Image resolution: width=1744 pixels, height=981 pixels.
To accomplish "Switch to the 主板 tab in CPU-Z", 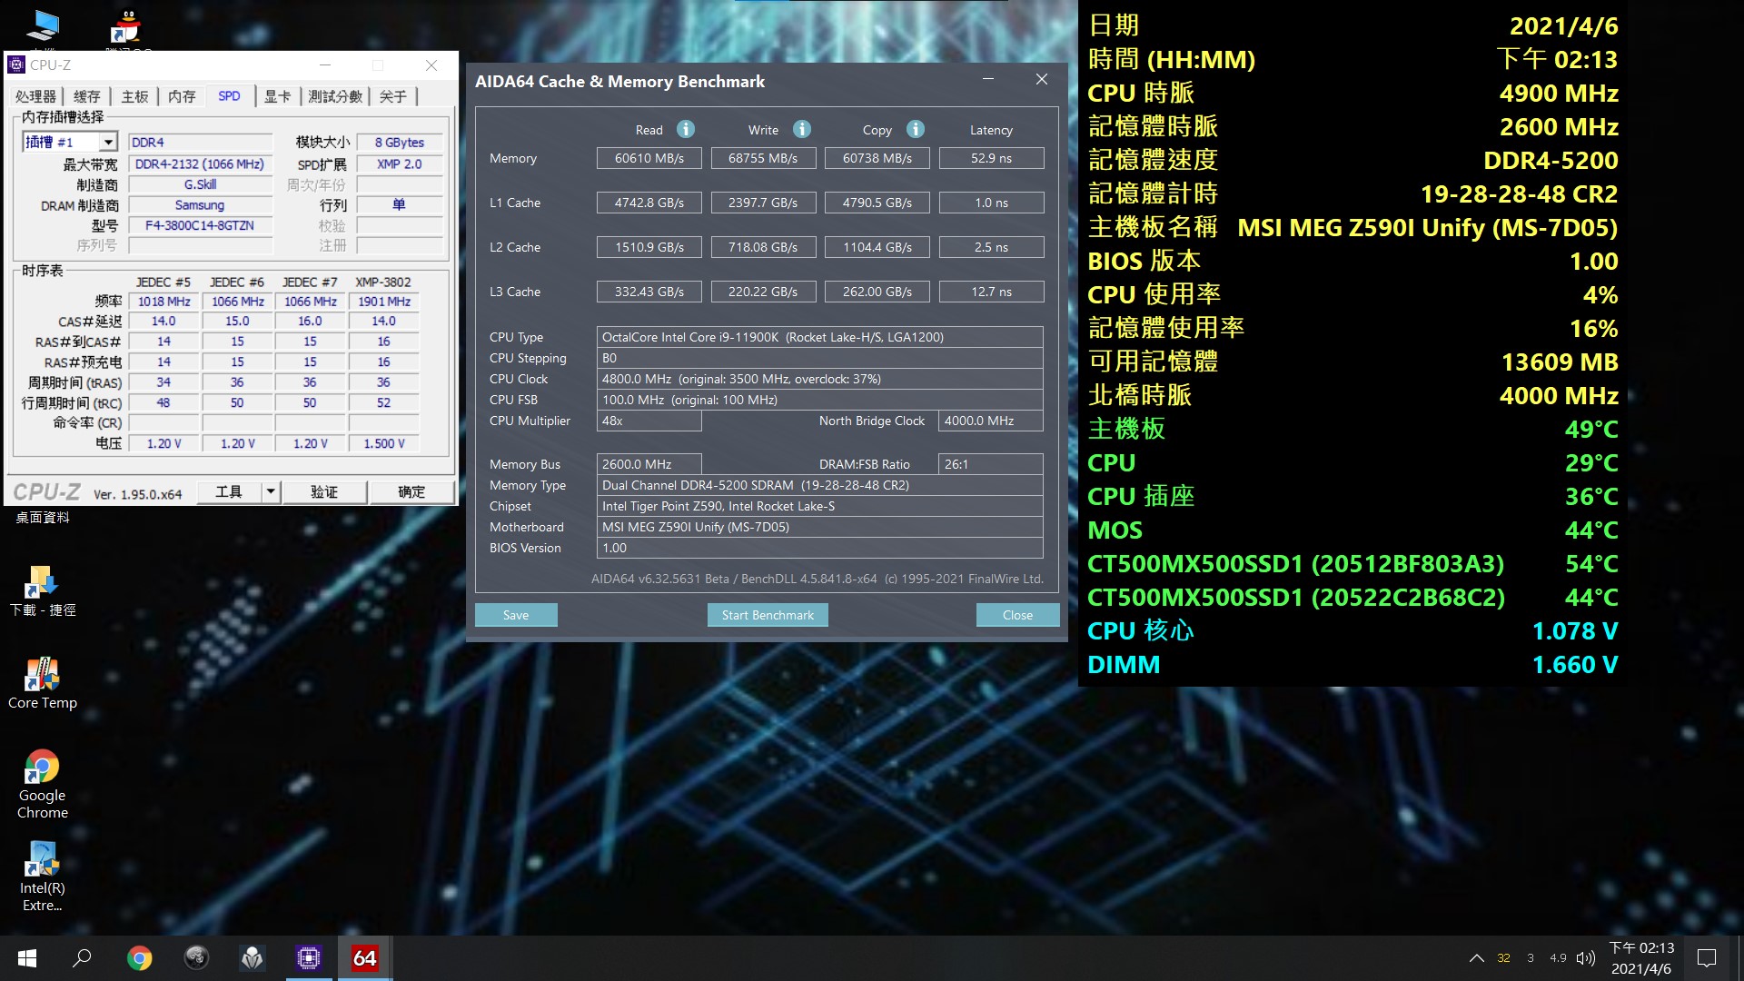I will [x=134, y=96].
